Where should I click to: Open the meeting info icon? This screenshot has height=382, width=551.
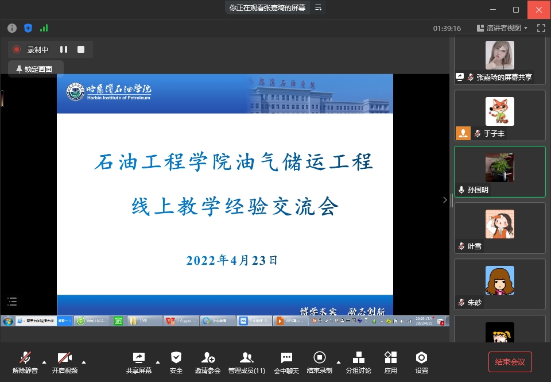(12, 28)
